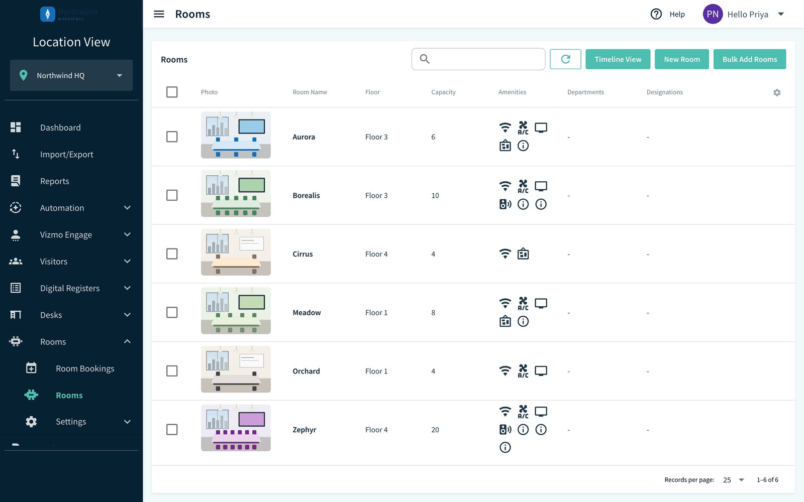Expand the Digital Registers section

pyautogui.click(x=71, y=288)
